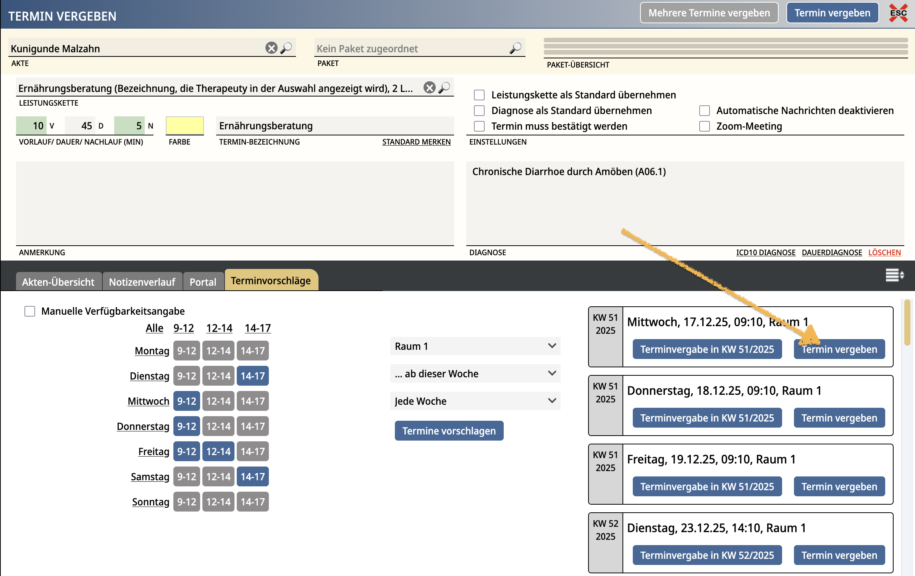This screenshot has width=915, height=576.
Task: Click the red ESC close icon
Action: pyautogui.click(x=898, y=13)
